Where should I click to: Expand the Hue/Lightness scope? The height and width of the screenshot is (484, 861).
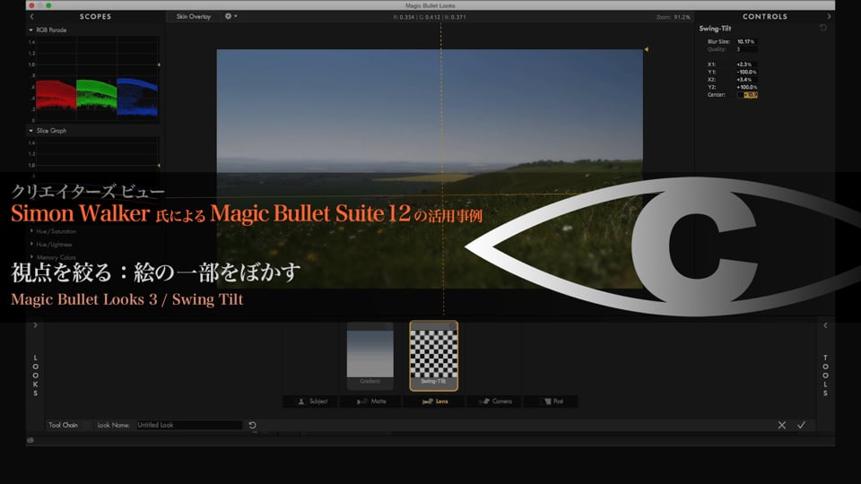31,244
